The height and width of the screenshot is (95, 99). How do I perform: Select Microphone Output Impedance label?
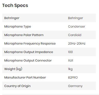[29, 52]
